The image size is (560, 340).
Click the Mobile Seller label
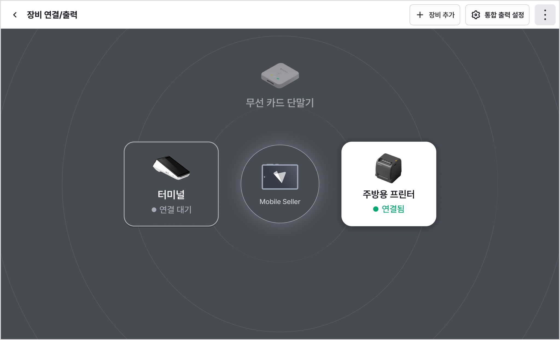pyautogui.click(x=280, y=202)
